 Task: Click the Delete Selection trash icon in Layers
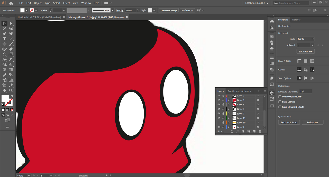click(x=260, y=131)
